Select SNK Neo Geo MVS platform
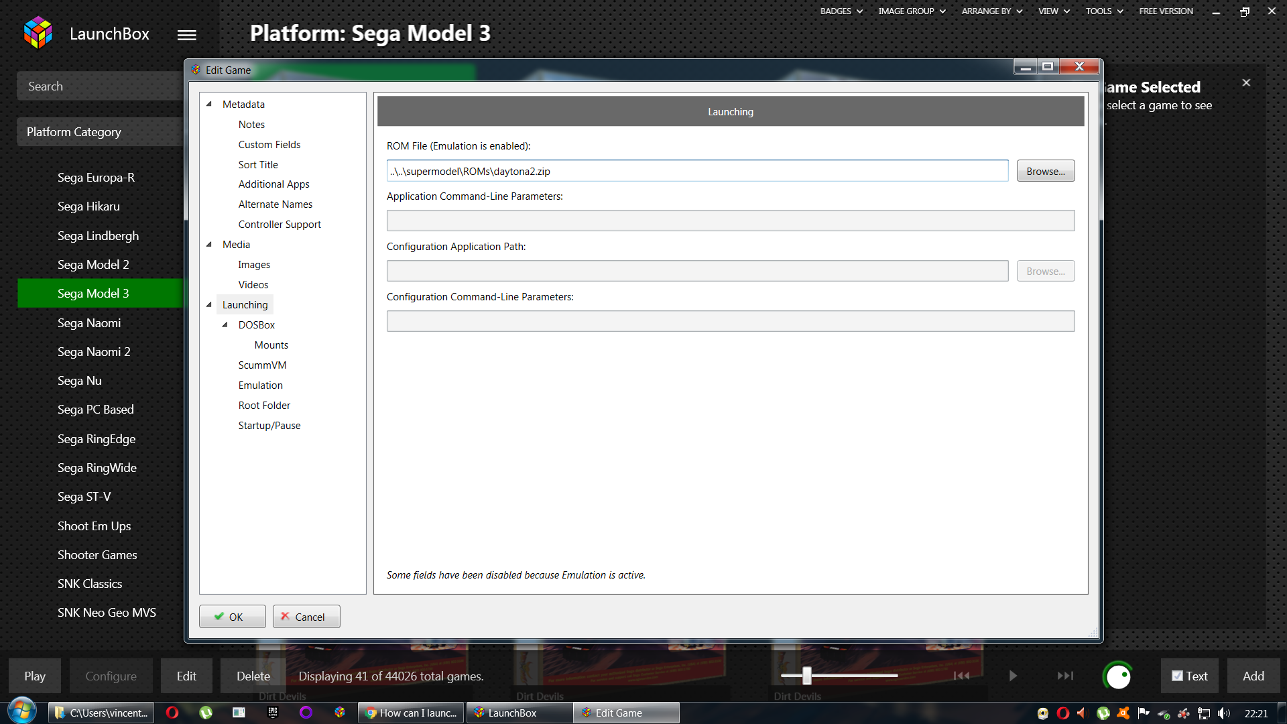1287x724 pixels. point(107,613)
